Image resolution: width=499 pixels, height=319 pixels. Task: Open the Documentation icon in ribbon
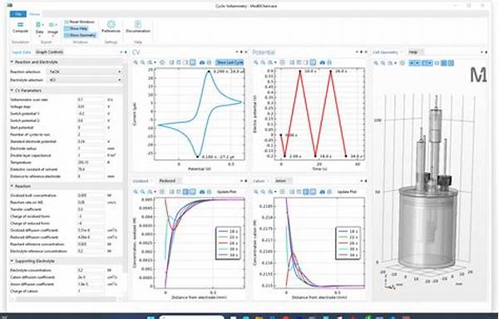click(x=137, y=24)
